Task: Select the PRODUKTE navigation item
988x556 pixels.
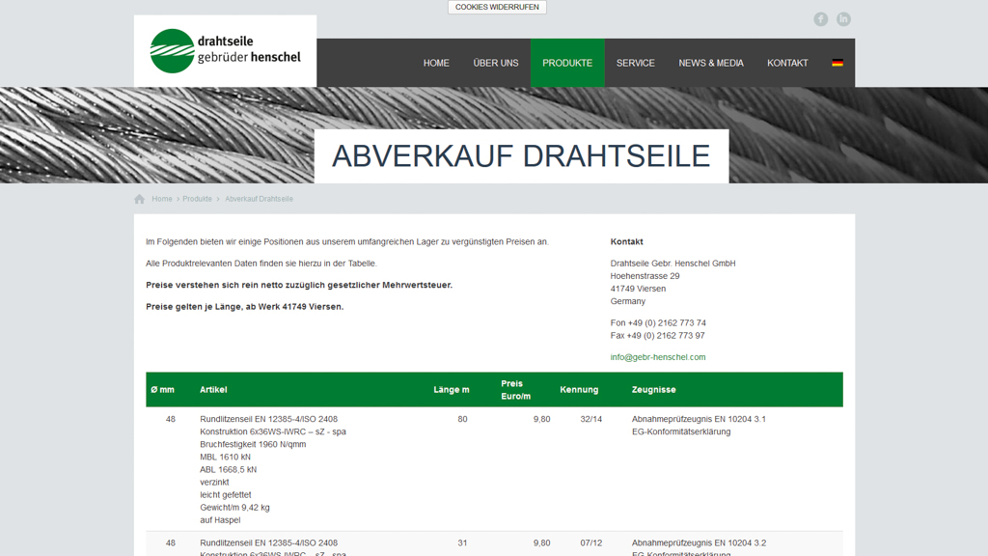Action: point(567,63)
